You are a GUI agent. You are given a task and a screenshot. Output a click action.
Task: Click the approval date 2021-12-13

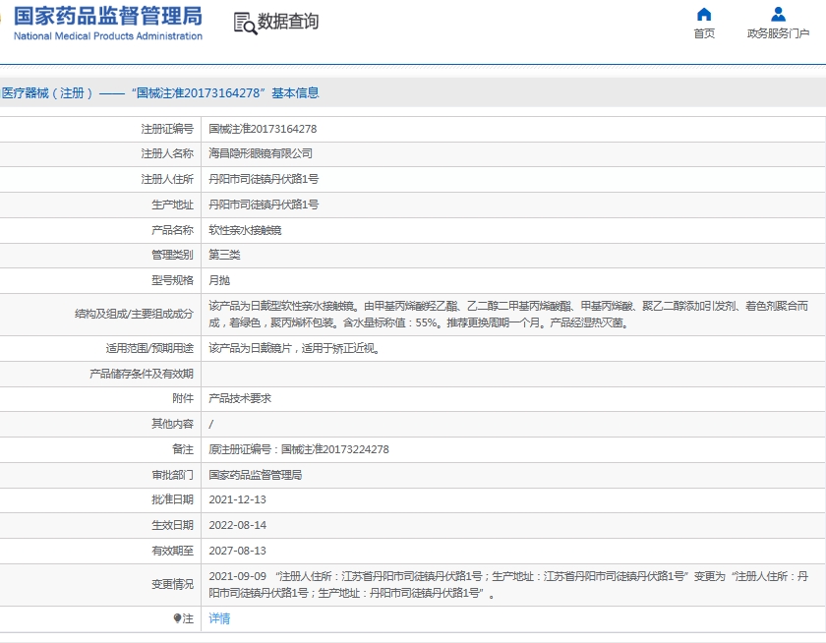pos(238,499)
